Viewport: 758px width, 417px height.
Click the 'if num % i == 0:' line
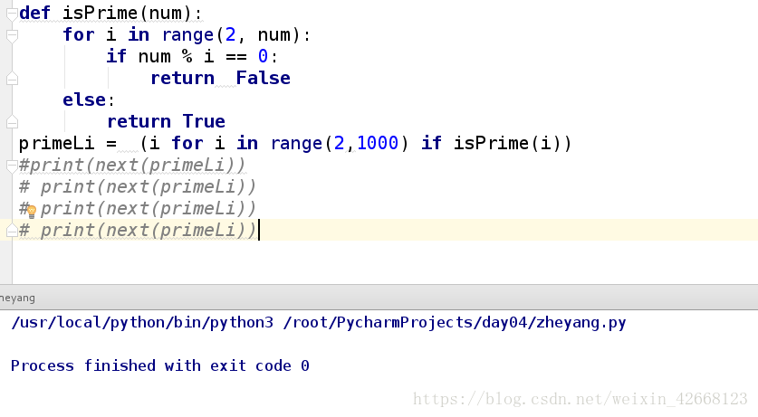point(192,56)
